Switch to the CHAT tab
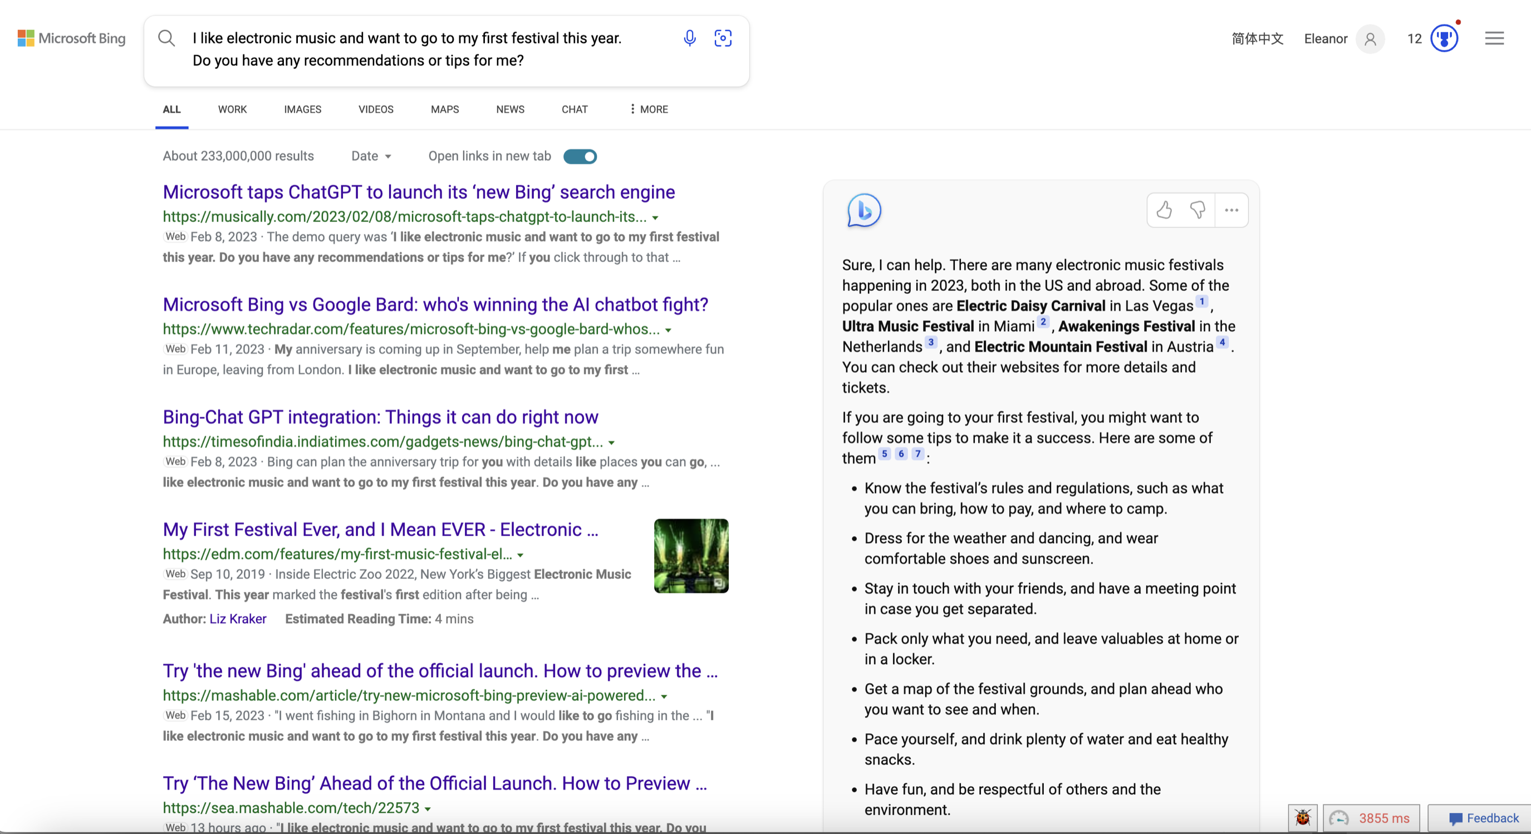 pos(574,109)
